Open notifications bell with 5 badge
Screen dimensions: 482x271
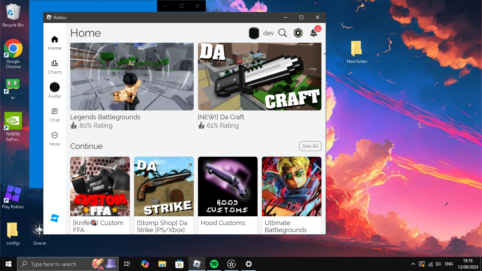pyautogui.click(x=314, y=32)
